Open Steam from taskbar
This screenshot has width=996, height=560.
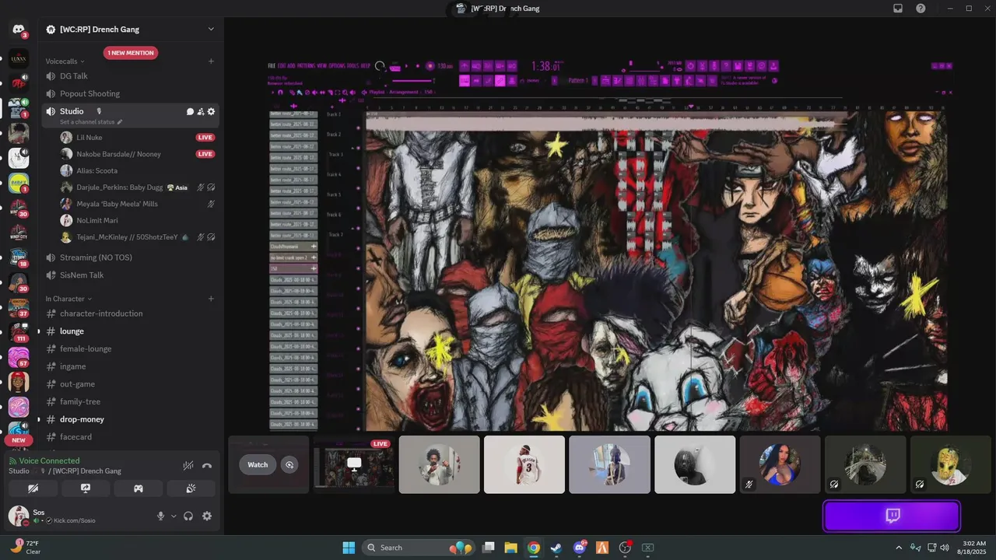556,548
